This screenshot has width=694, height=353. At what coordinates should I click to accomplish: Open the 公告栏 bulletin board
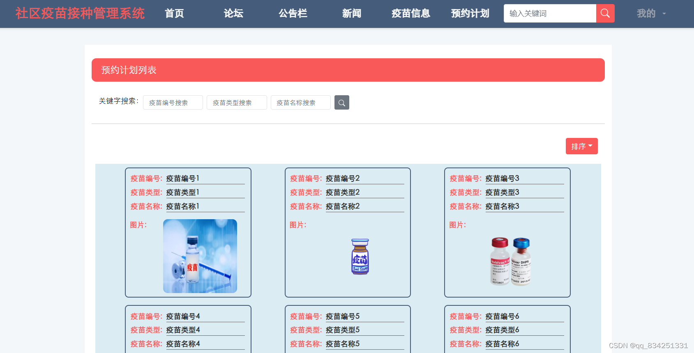point(293,14)
